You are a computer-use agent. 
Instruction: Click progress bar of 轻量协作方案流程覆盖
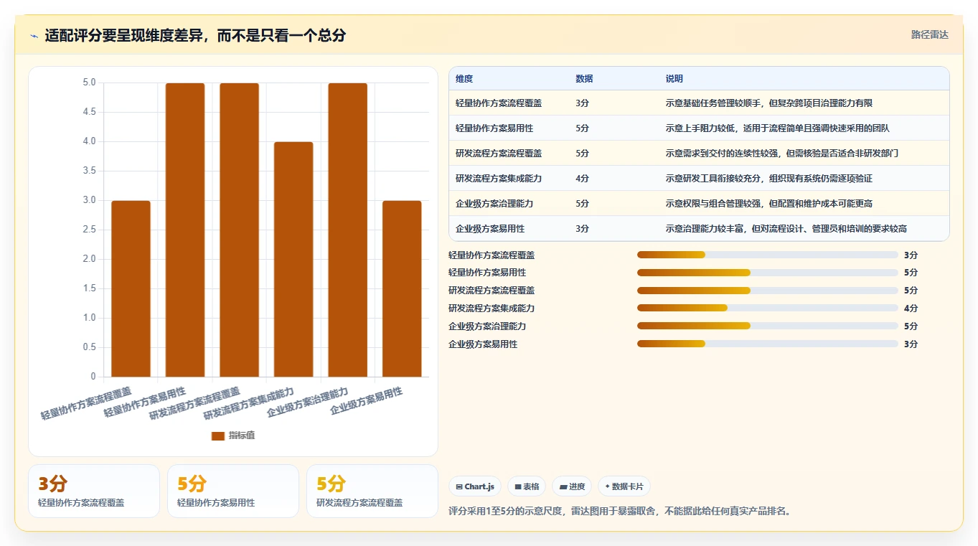pyautogui.click(x=768, y=255)
